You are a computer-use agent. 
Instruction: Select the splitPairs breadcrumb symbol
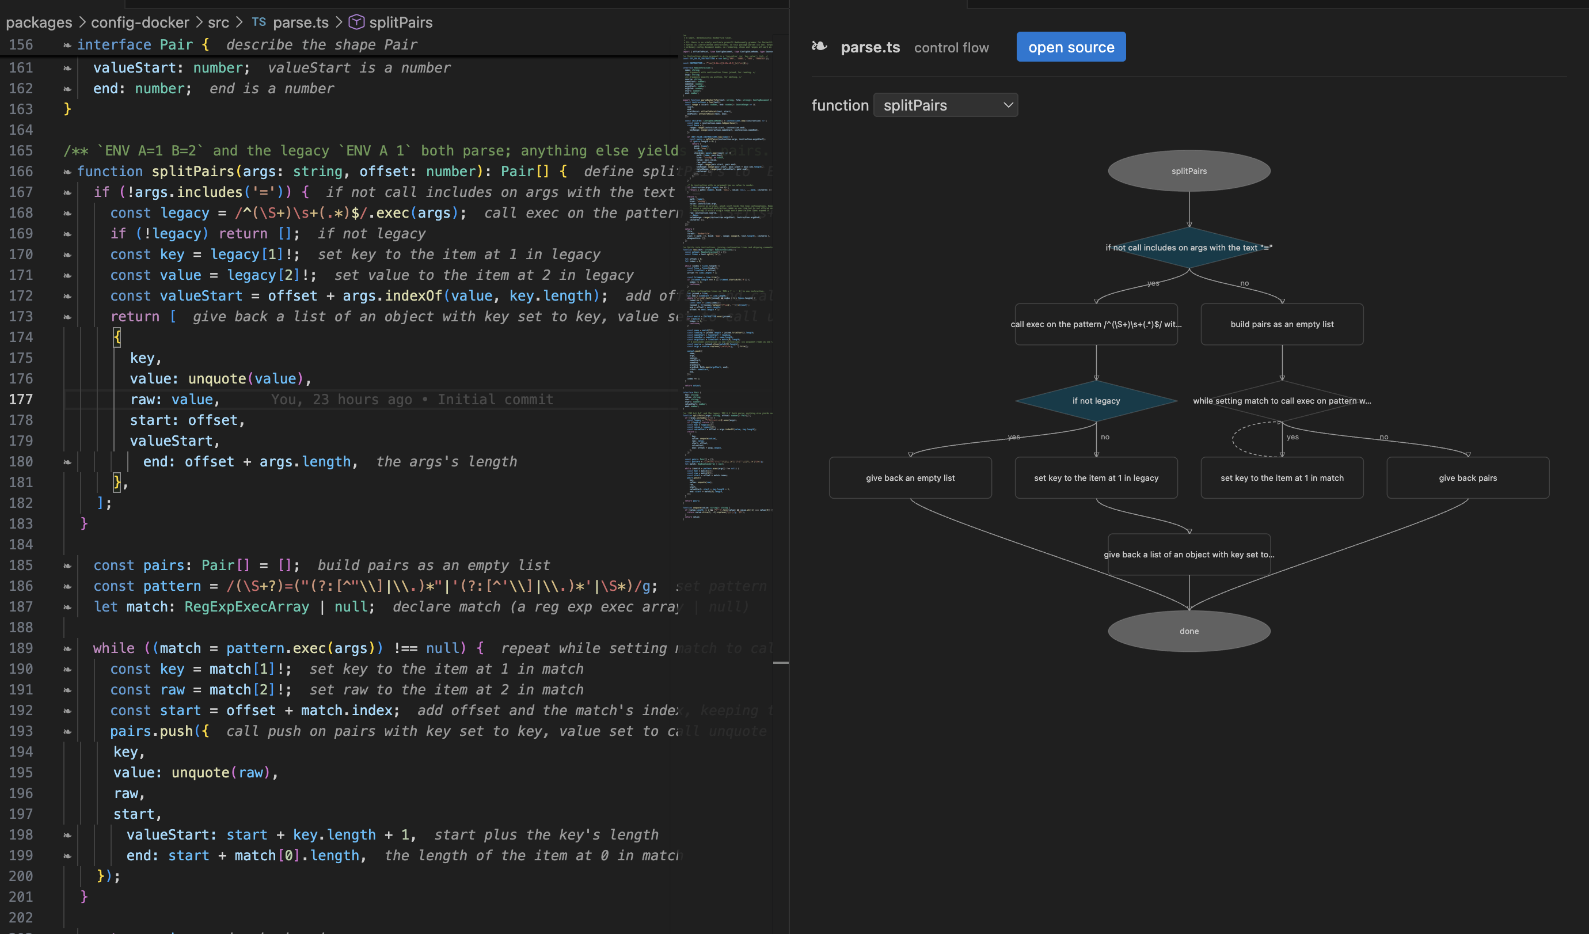pyautogui.click(x=400, y=22)
